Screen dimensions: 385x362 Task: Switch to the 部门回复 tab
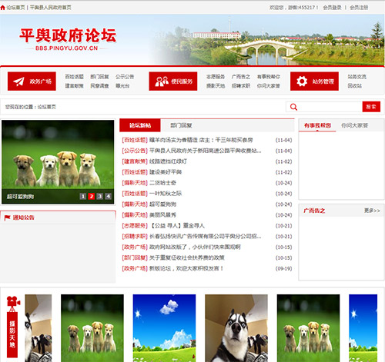coord(181,125)
